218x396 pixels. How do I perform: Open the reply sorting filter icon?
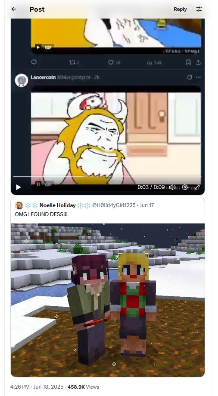tap(199, 9)
